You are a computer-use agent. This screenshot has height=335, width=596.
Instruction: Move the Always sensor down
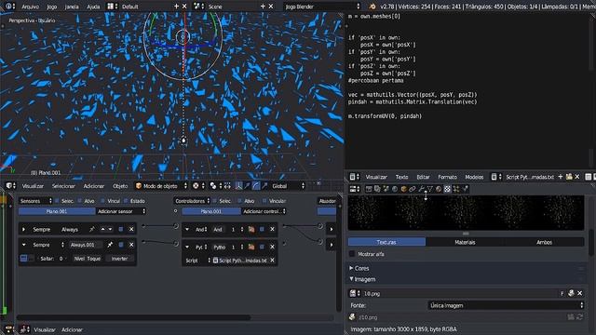pyautogui.click(x=110, y=229)
